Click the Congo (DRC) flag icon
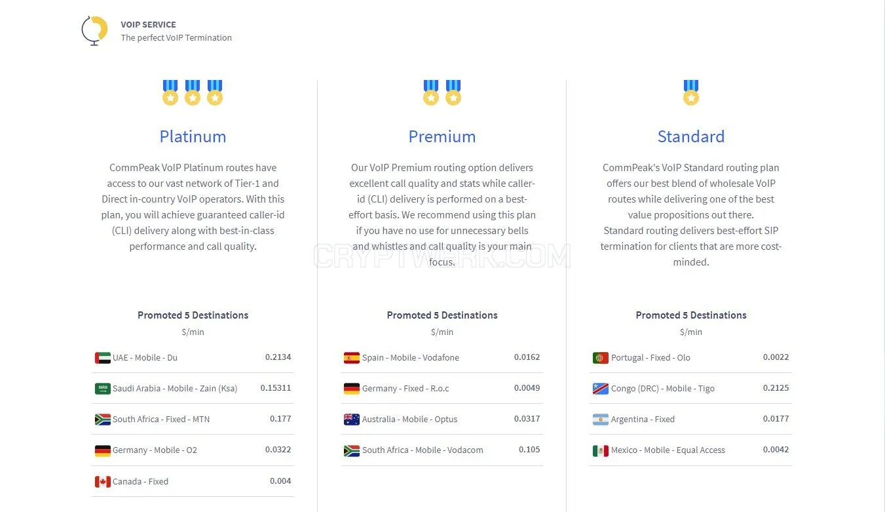Screen dimensions: 885x512 [601, 389]
